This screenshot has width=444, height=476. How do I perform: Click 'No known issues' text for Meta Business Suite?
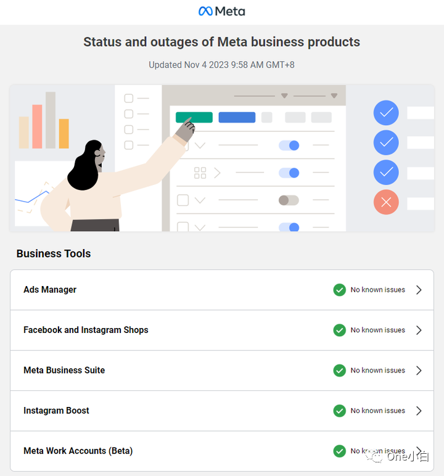(x=378, y=371)
